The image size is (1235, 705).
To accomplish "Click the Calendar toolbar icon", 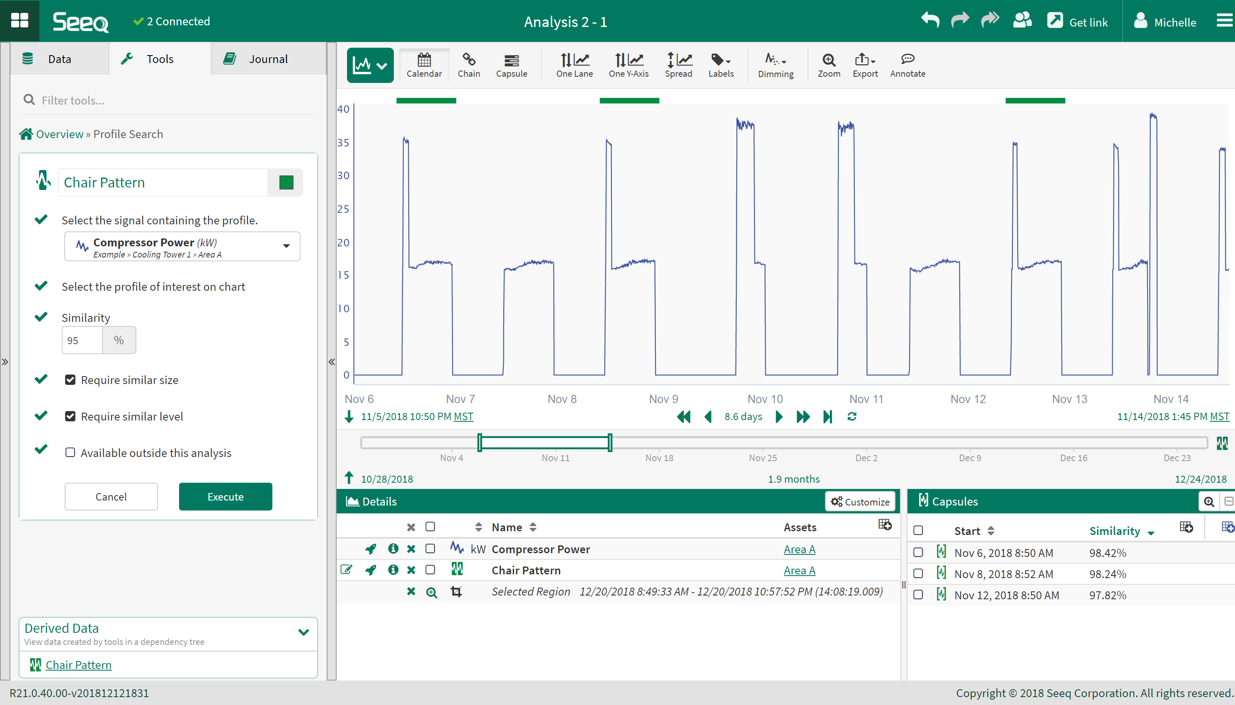I will tap(424, 65).
